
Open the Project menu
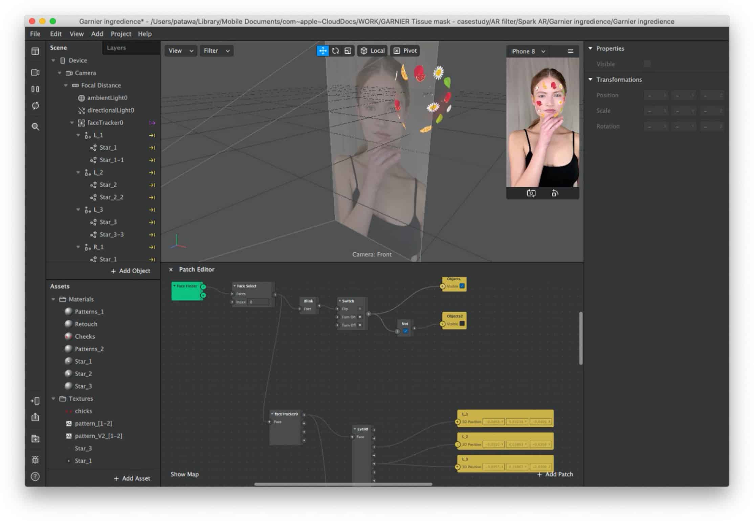121,34
